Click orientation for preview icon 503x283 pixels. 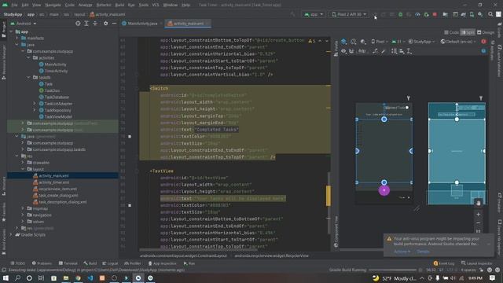click(354, 42)
